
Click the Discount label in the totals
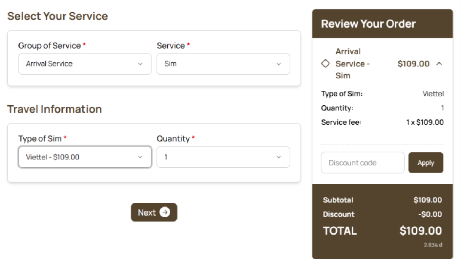pyautogui.click(x=339, y=214)
